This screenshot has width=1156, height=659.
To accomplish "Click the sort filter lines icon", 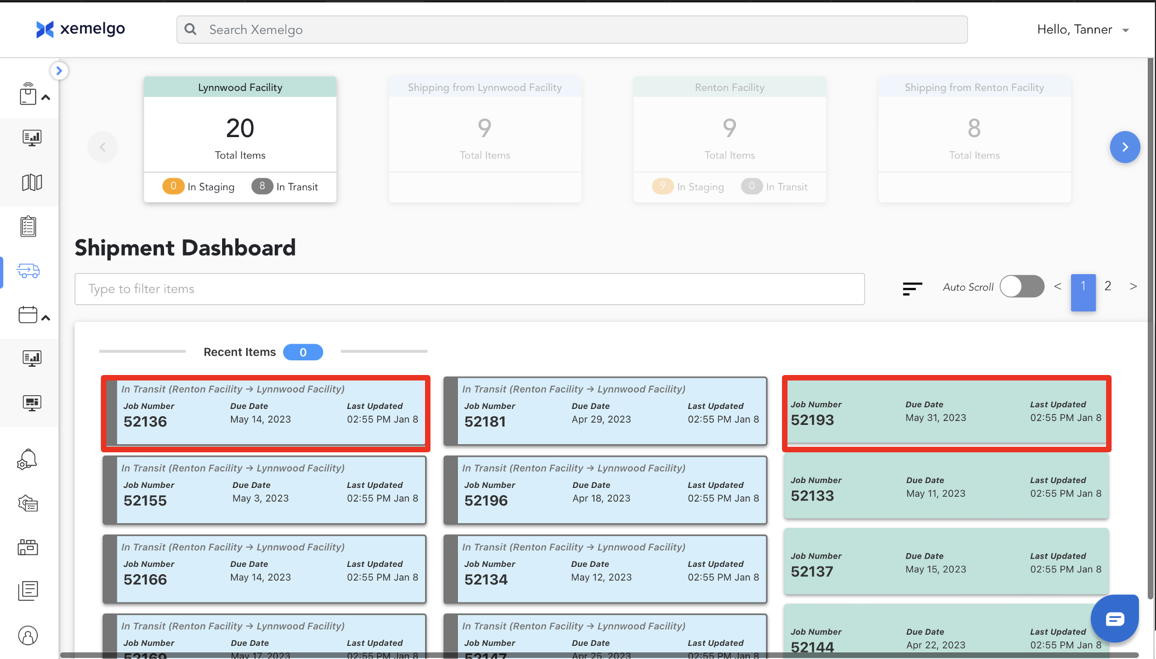I will coord(912,288).
